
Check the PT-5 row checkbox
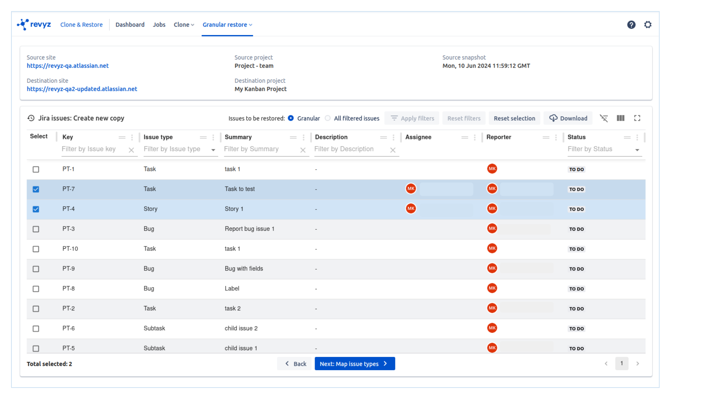click(x=36, y=348)
